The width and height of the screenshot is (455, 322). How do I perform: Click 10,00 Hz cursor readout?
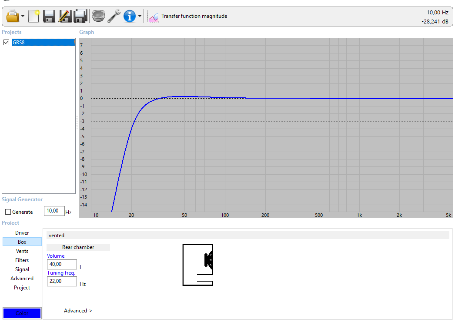tap(437, 13)
